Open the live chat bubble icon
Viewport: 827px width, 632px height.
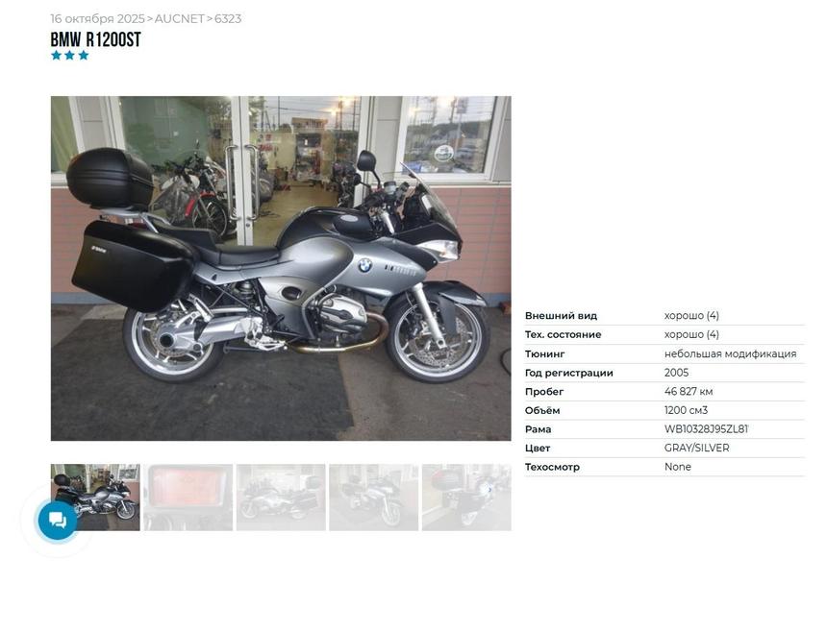58,520
